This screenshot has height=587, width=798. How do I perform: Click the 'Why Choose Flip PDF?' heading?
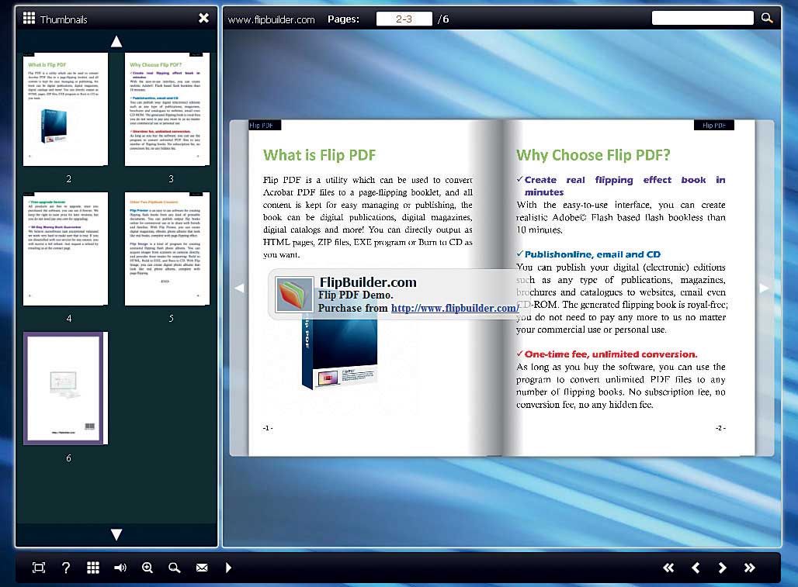pos(593,155)
